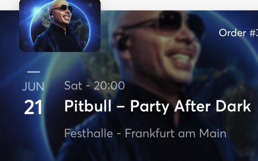Click the Sat - 20:00 showtime
258x161 pixels.
click(x=94, y=86)
